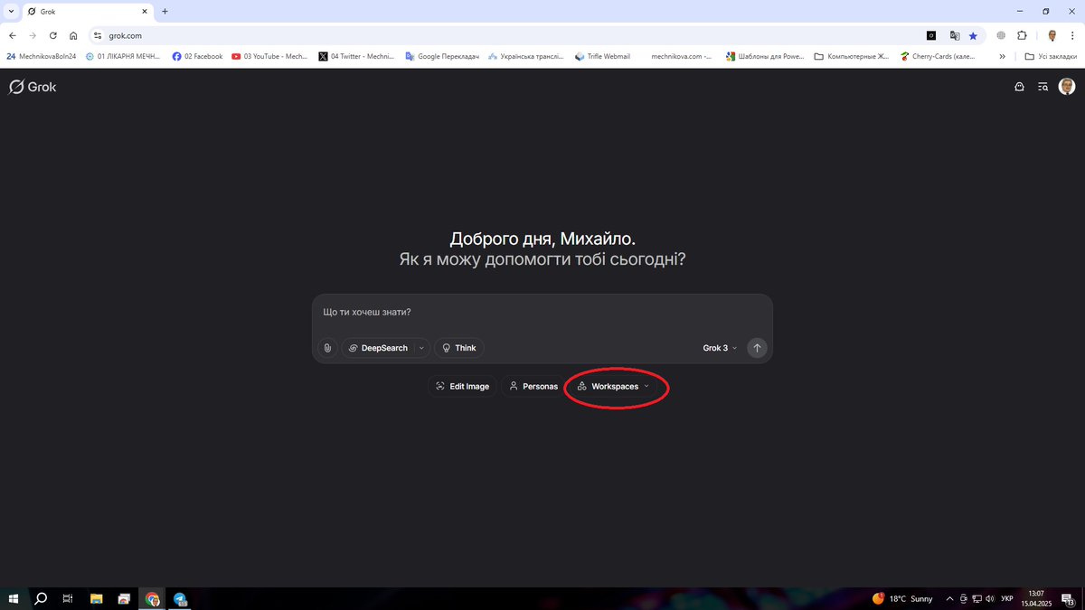Click the send arrow button
The height and width of the screenshot is (610, 1085).
click(x=758, y=348)
